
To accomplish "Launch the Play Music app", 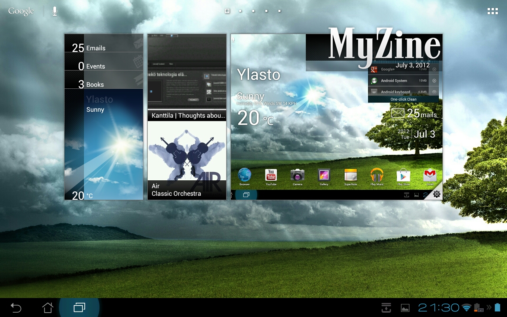I will coord(377,177).
